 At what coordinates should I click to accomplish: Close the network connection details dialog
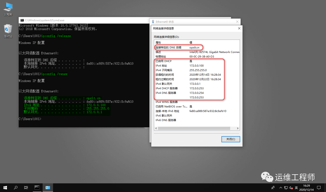coord(239,28)
